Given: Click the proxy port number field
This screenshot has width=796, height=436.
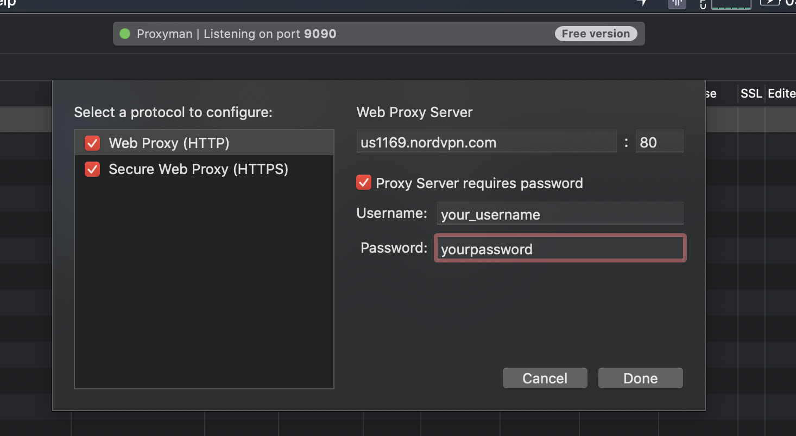Looking at the screenshot, I should (x=659, y=142).
